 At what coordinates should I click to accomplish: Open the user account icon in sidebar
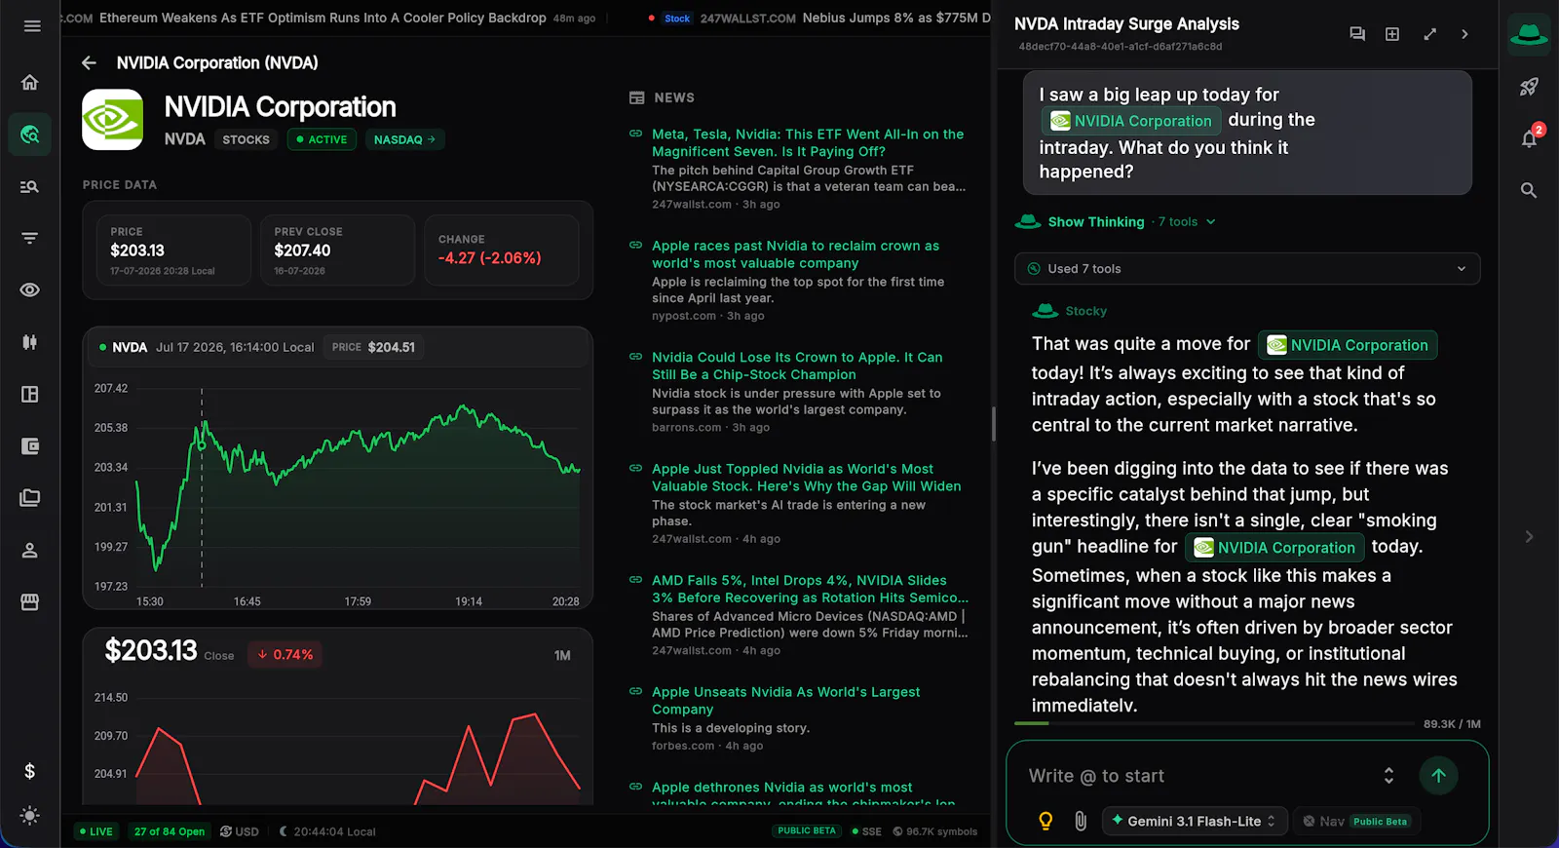30,551
